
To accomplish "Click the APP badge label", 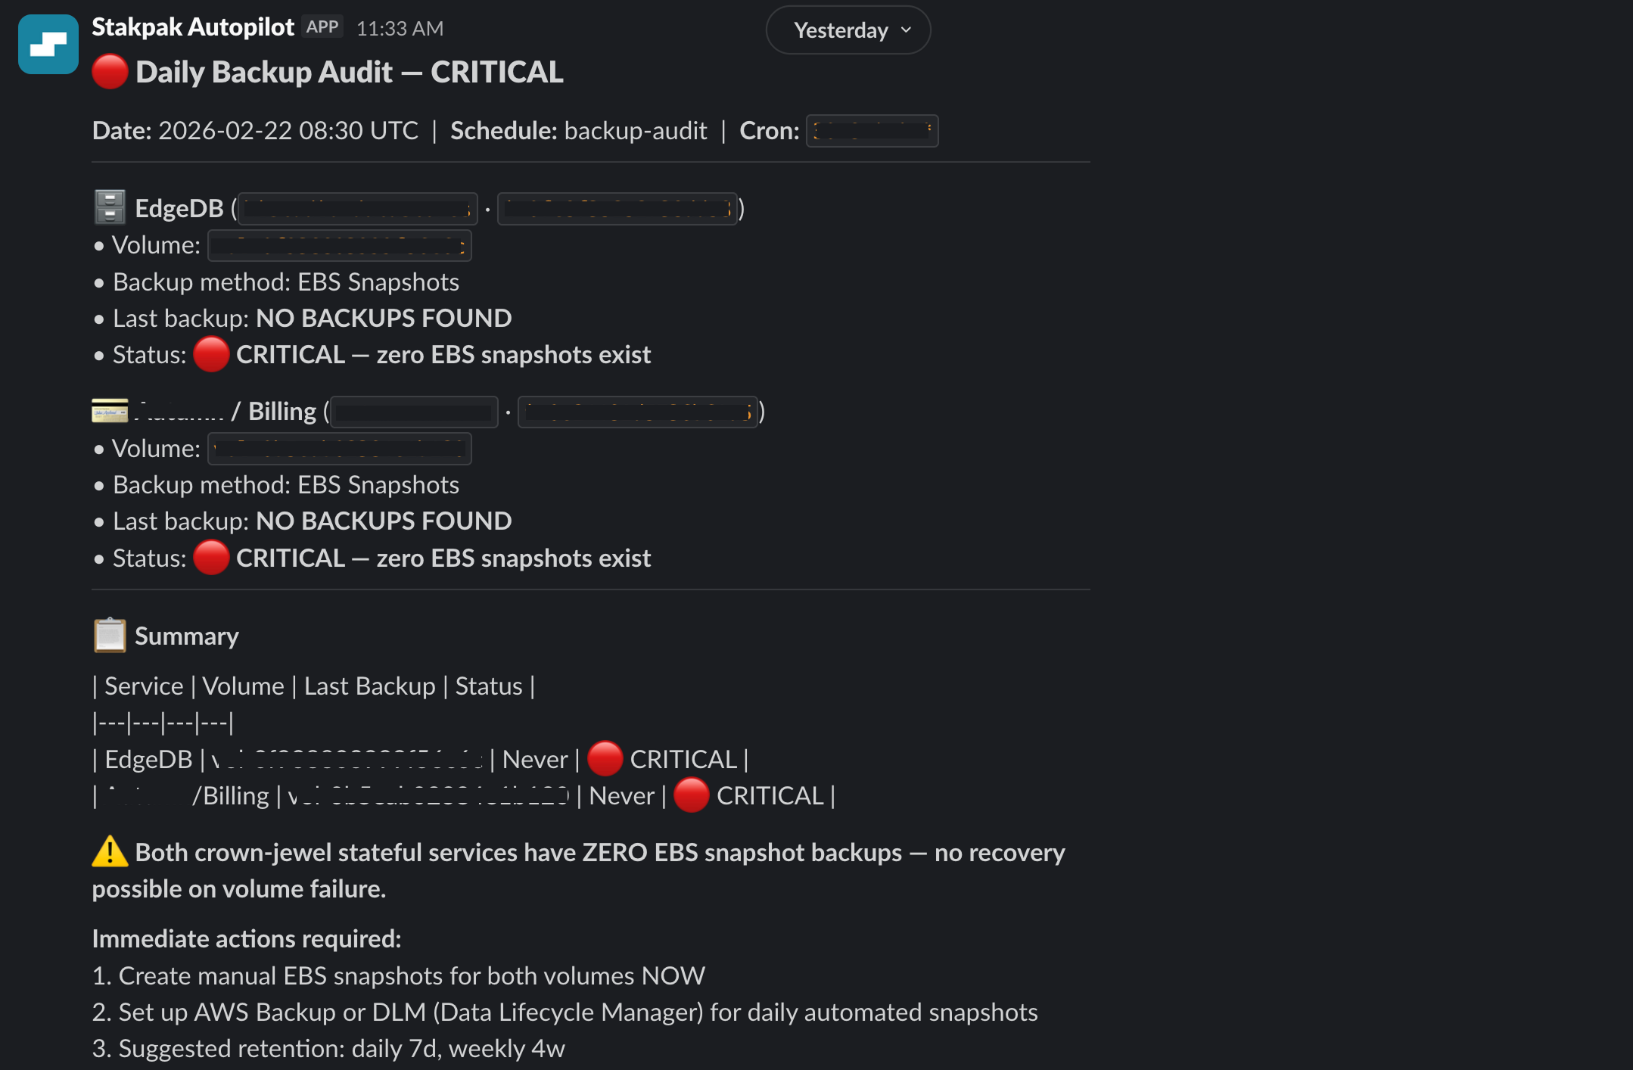I will [x=322, y=27].
